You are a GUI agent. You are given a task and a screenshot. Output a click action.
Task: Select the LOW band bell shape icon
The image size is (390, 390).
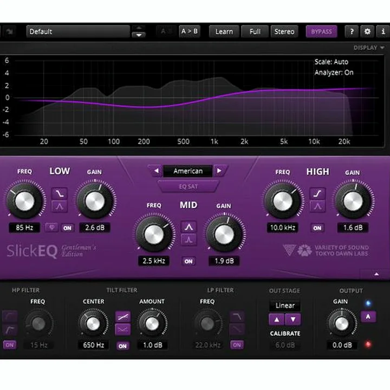click(x=60, y=206)
